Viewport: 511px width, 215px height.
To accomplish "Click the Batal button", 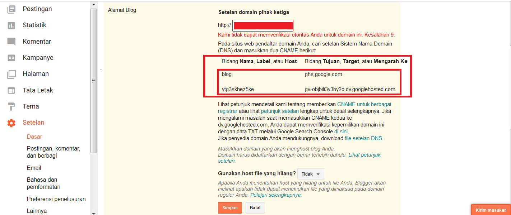I will (255, 208).
